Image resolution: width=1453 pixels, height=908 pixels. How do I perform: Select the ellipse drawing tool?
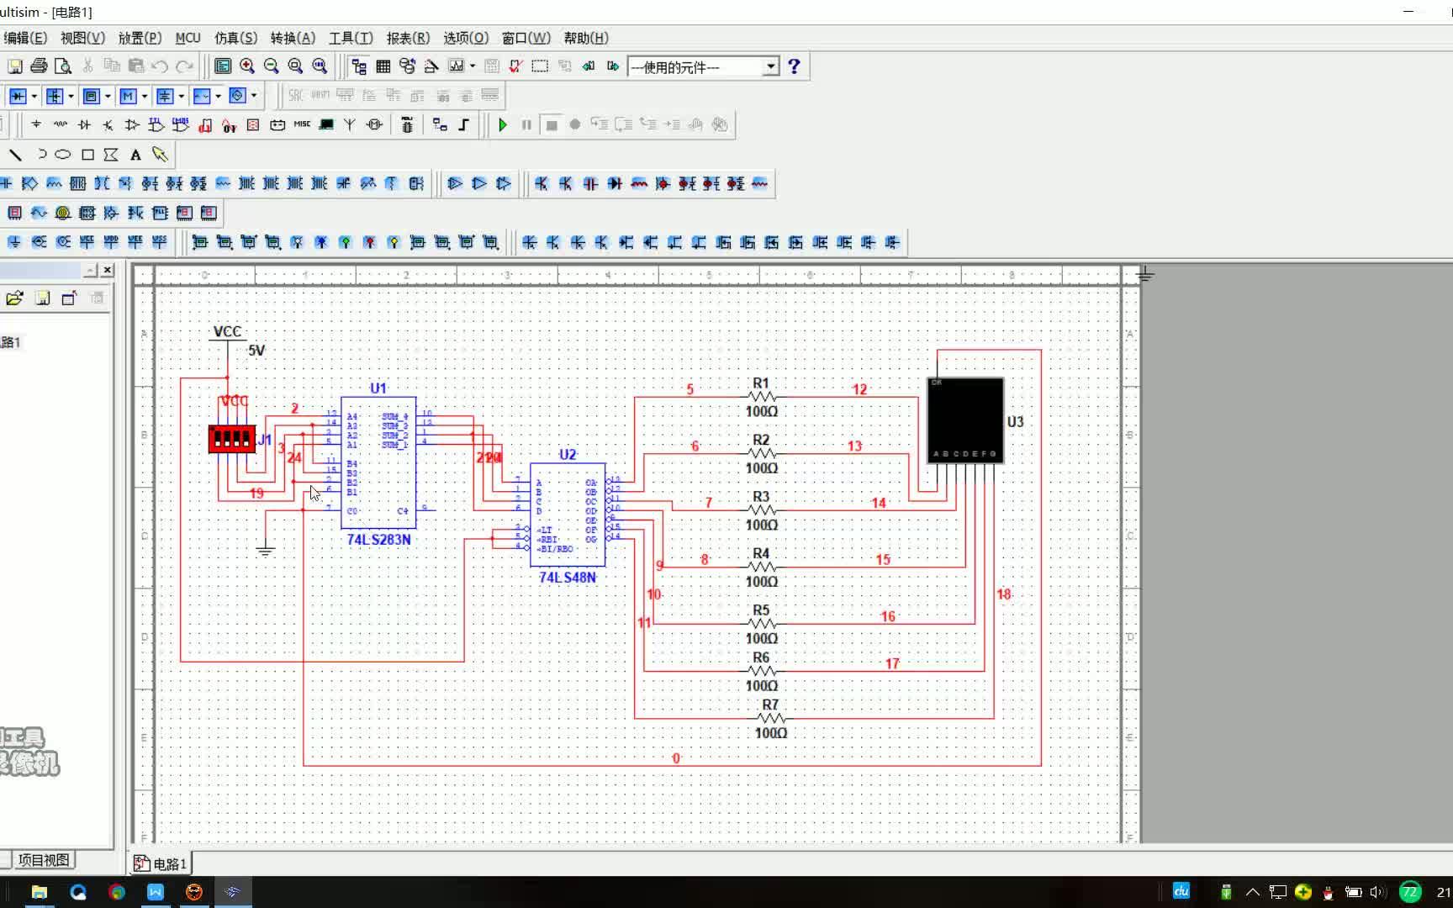coord(63,155)
